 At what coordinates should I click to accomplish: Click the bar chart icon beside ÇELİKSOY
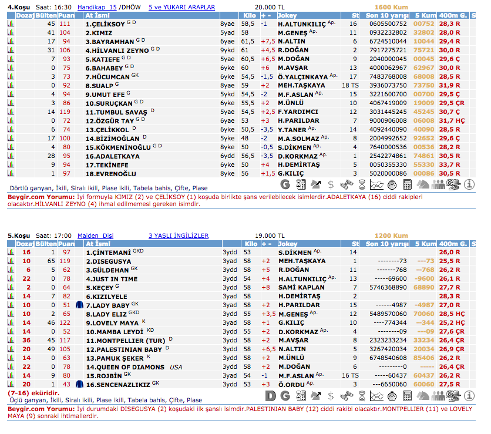[11, 24]
